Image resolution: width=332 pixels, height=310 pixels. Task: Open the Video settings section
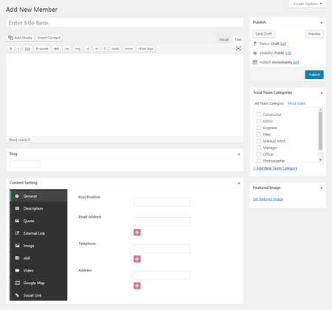click(38, 270)
